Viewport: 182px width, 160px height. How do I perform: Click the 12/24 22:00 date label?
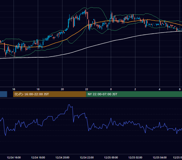click(87, 157)
